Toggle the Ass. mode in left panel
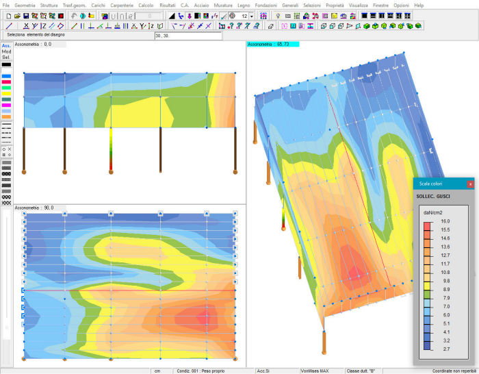Screen dimensions: 479x374 coord(6,46)
